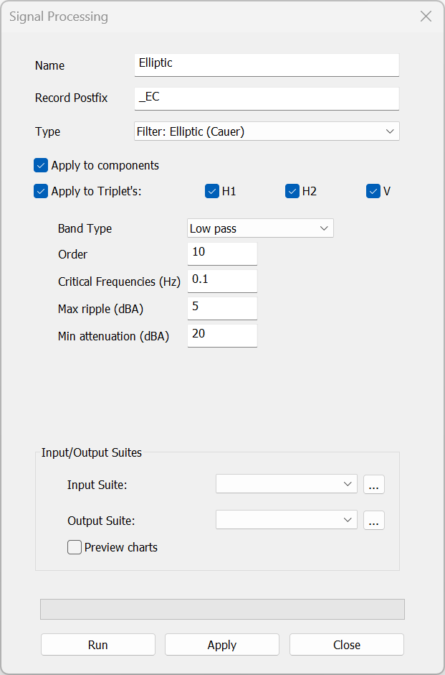Select the Critical Frequencies input box
This screenshot has height=675, width=445.
point(222,280)
